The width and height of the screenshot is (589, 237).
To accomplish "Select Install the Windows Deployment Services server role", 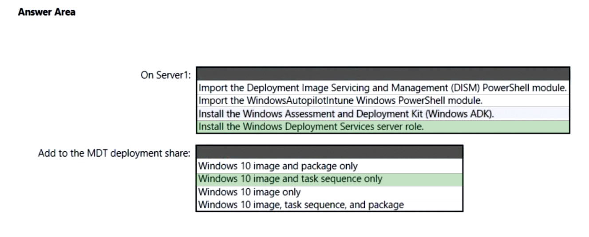I will click(383, 126).
